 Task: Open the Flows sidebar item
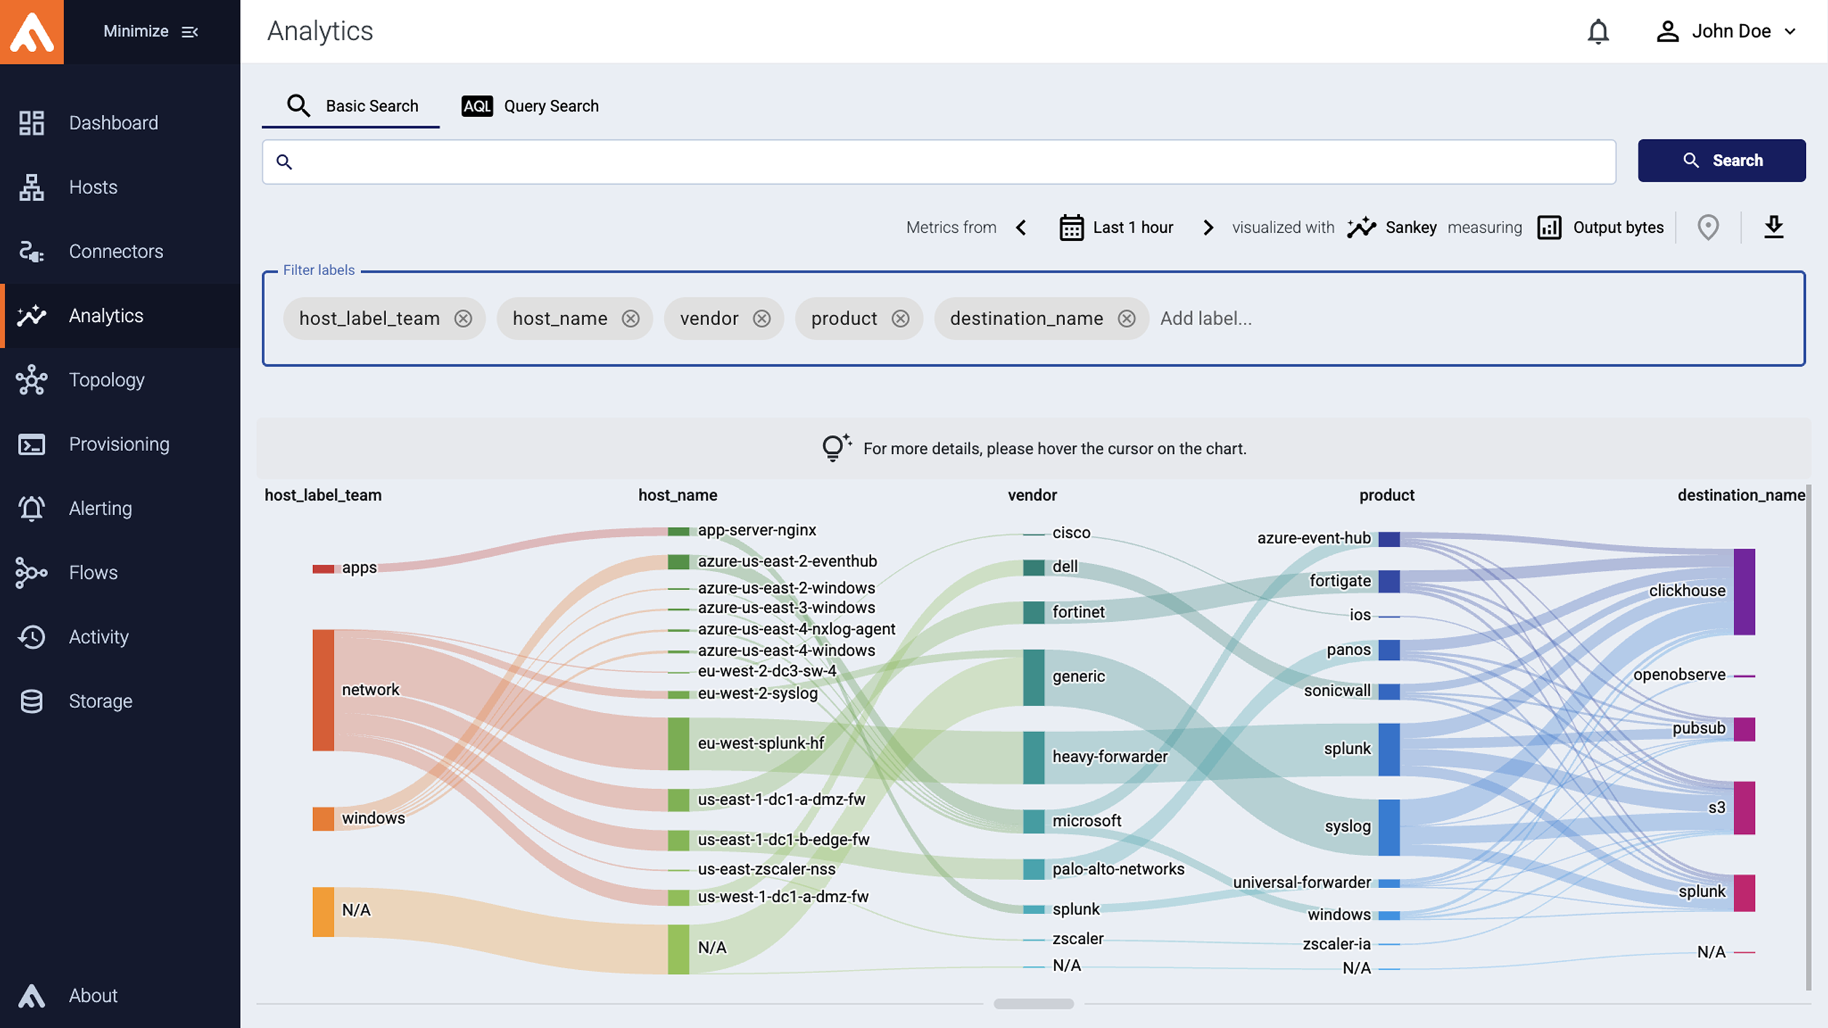coord(93,572)
